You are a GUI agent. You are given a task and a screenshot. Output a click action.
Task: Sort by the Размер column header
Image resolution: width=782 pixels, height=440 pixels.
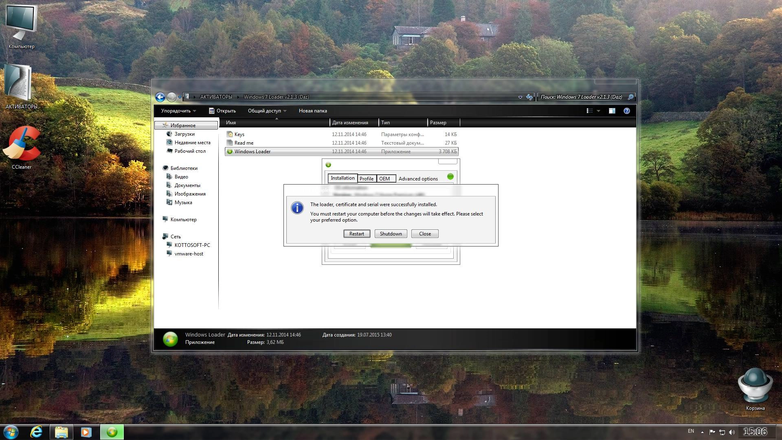(444, 123)
